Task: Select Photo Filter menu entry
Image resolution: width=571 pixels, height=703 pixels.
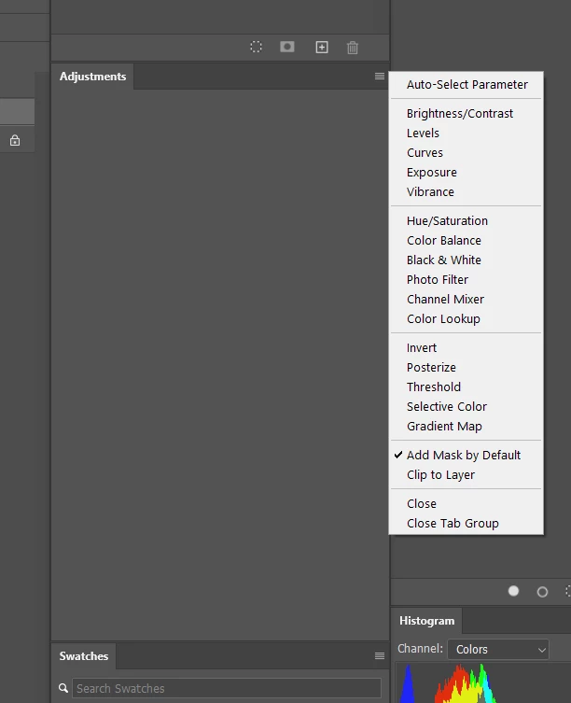Action: pyautogui.click(x=467, y=280)
